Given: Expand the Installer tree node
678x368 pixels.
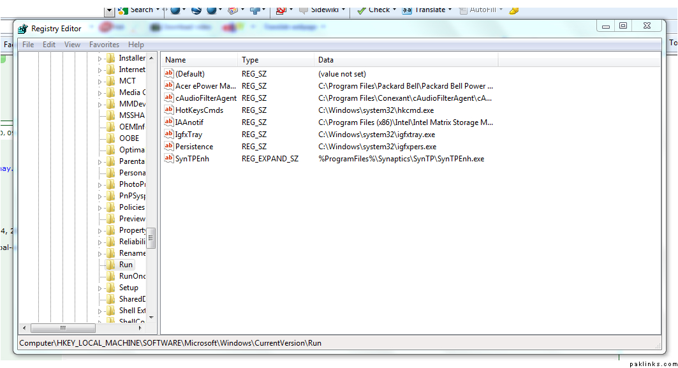Looking at the screenshot, I should pos(100,59).
